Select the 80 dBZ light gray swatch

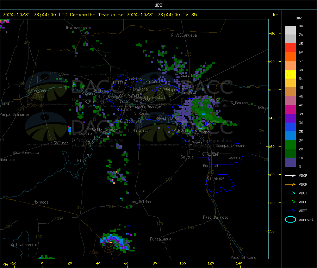(290, 30)
